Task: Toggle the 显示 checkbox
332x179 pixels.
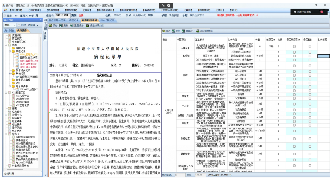Action: point(5,15)
